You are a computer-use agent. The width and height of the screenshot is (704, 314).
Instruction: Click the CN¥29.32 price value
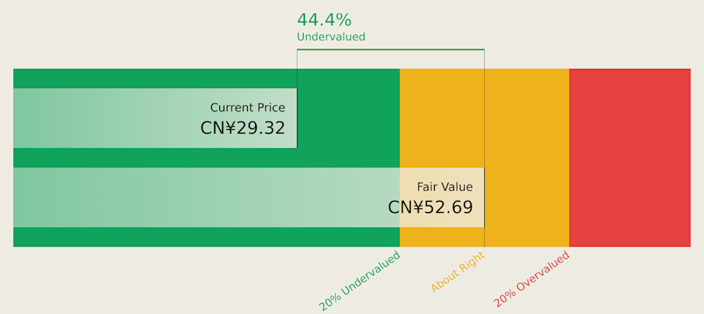(x=242, y=128)
